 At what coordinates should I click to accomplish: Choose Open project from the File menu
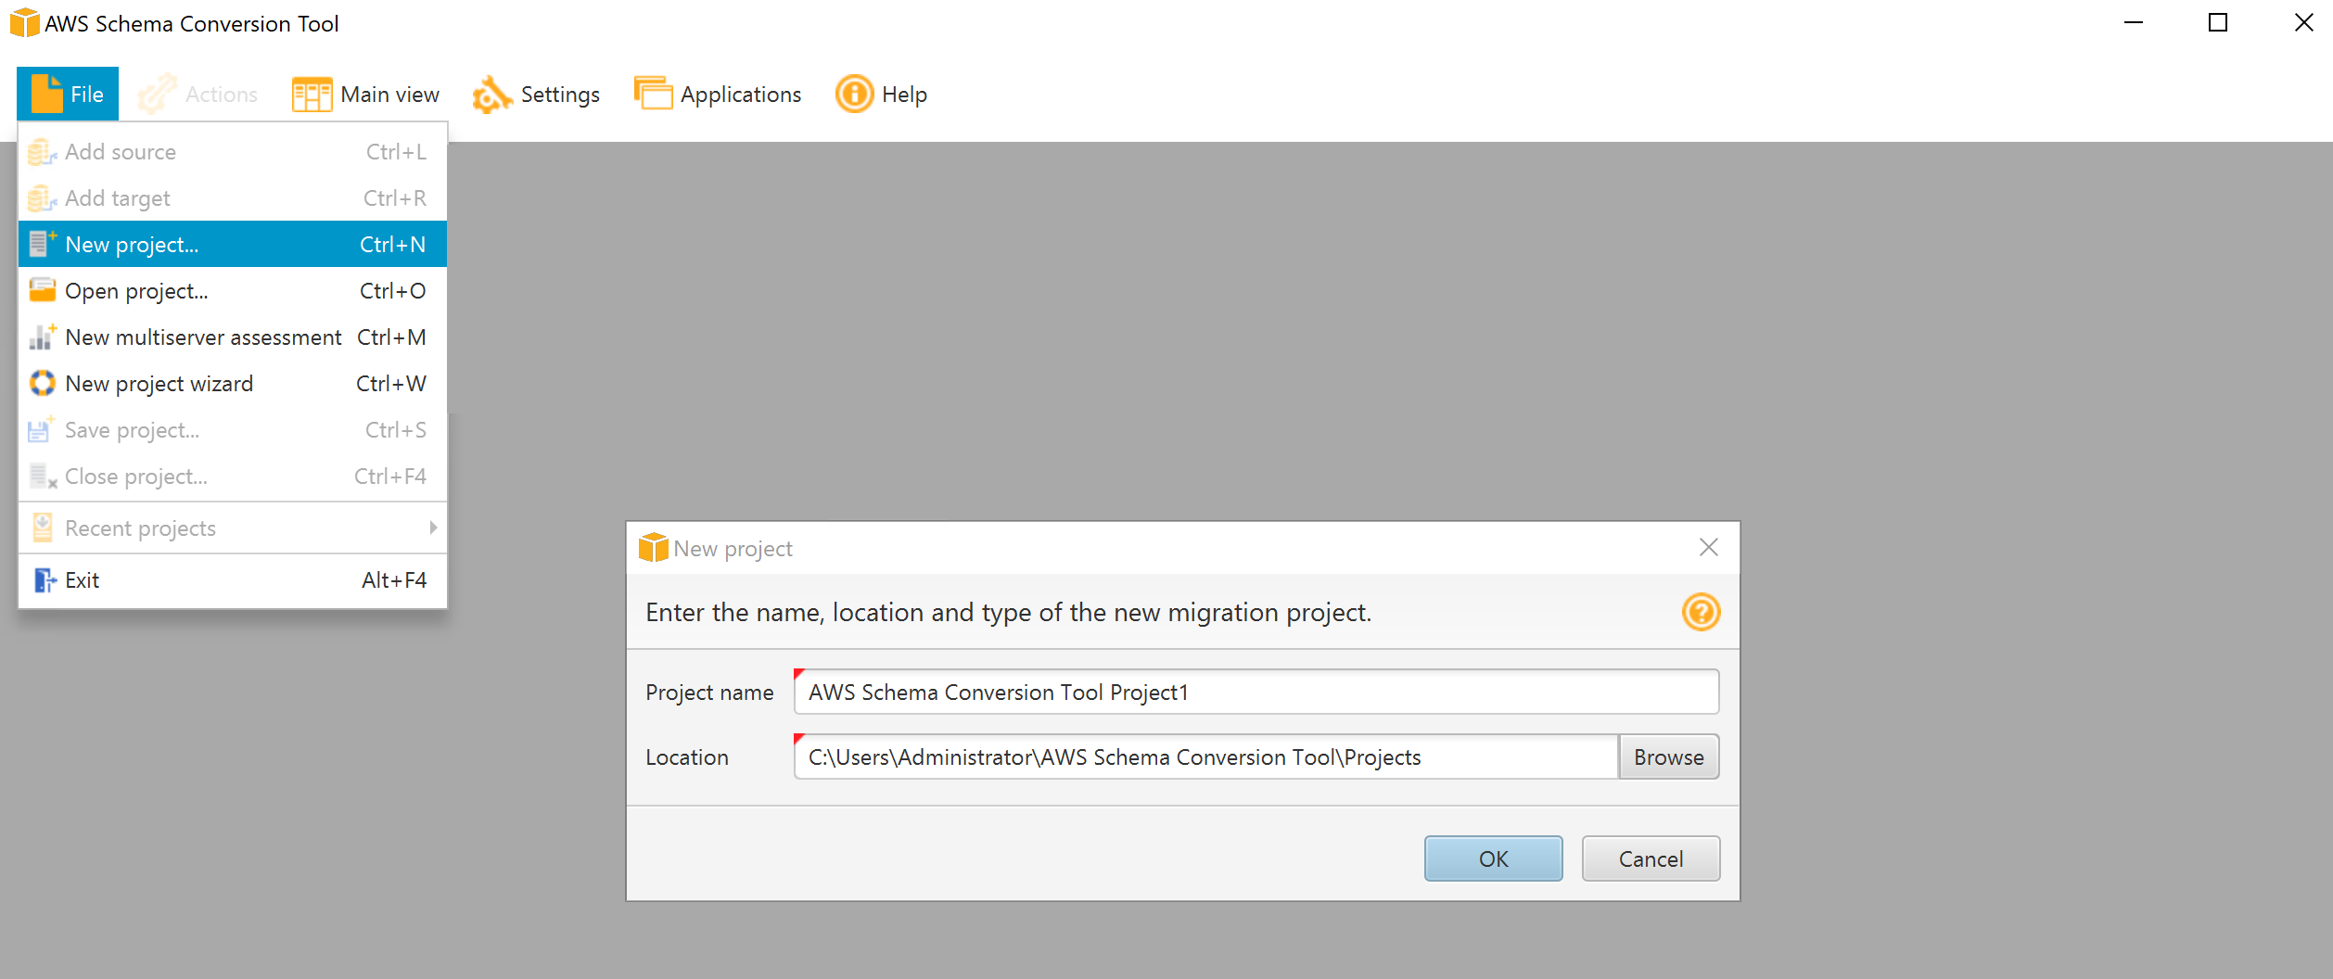tap(136, 290)
